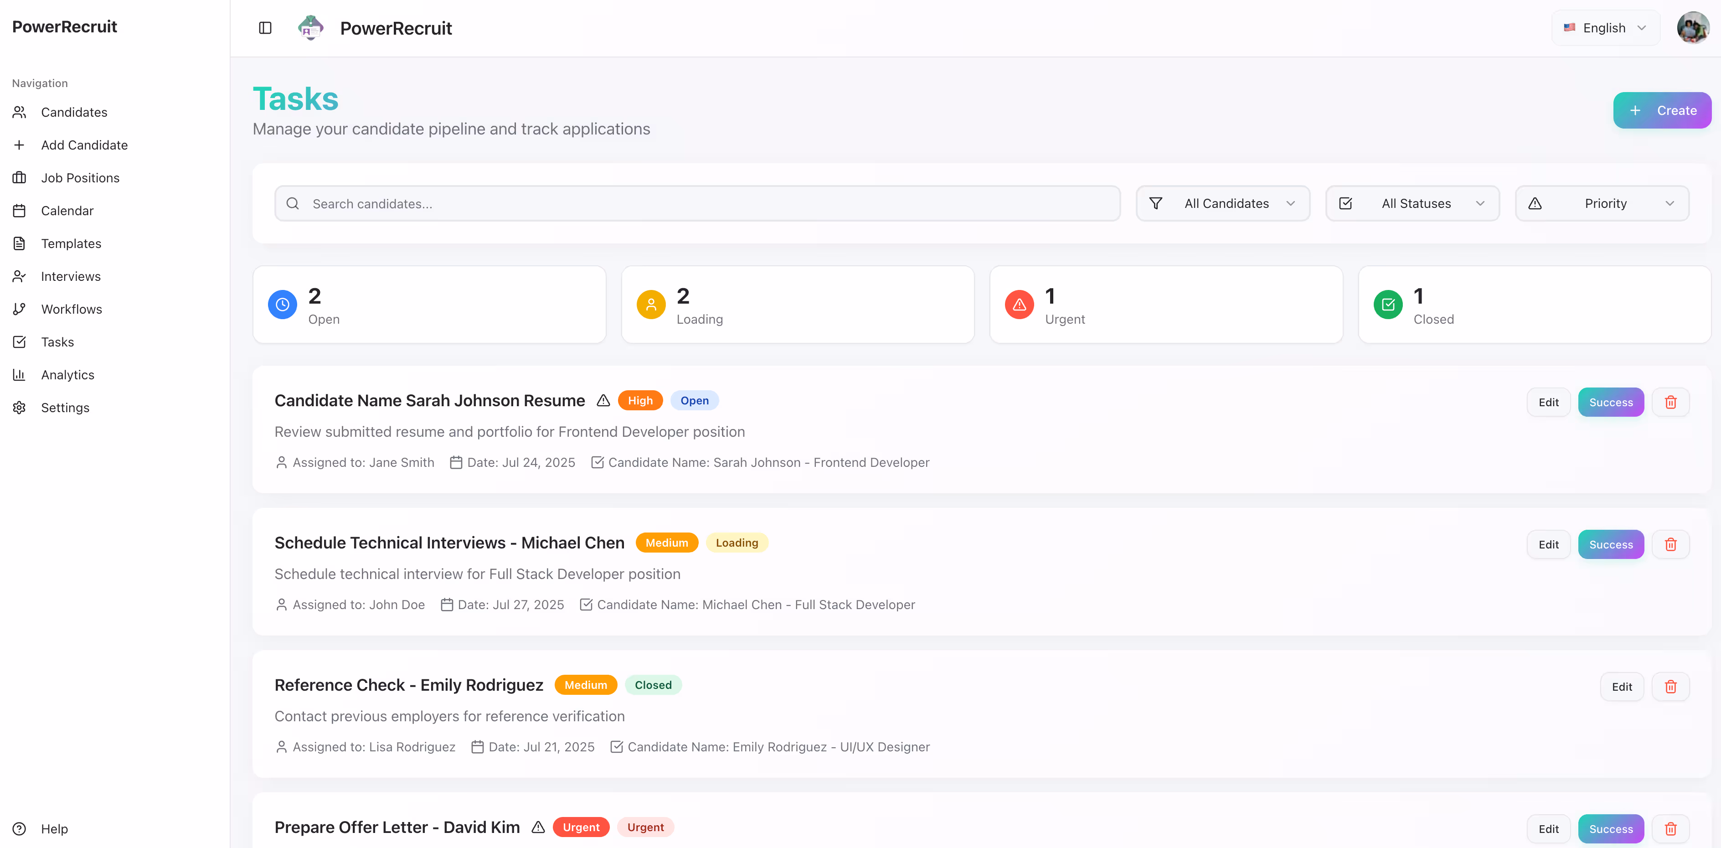1721x848 pixels.
Task: Toggle the sidebar collapse icon
Action: [265, 28]
